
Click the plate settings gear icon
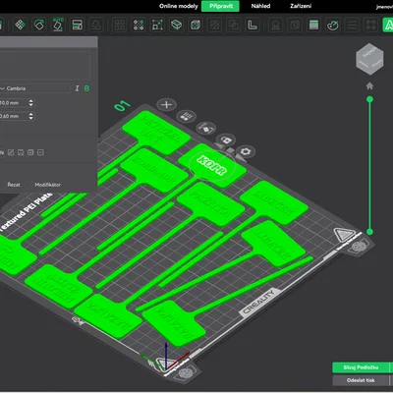[246, 151]
